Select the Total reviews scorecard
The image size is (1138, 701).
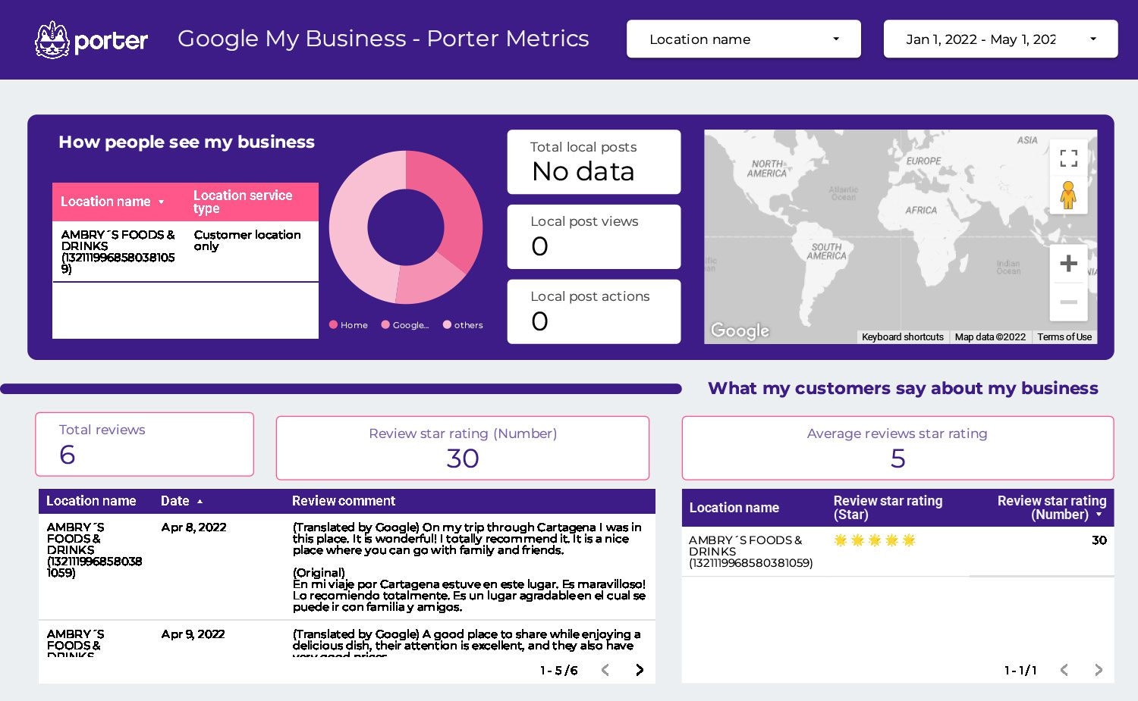tap(144, 444)
